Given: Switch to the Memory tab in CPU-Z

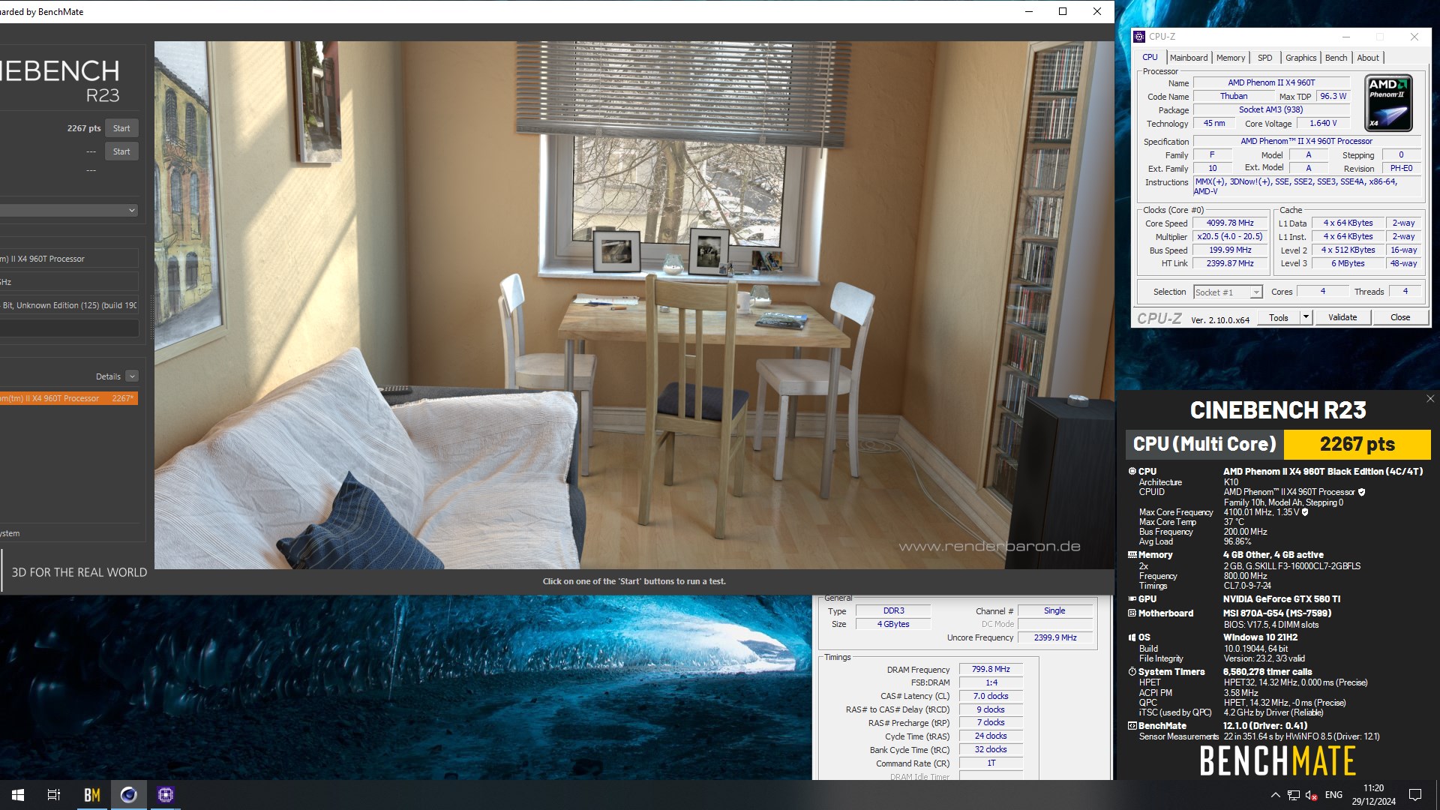Looking at the screenshot, I should pyautogui.click(x=1231, y=58).
